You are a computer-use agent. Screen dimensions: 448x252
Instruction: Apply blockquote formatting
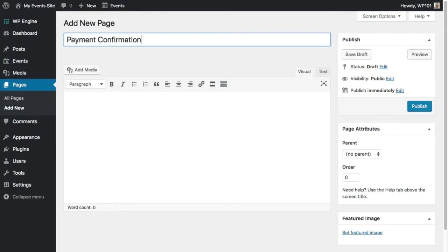156,84
